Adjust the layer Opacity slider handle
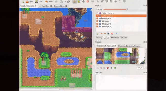The height and width of the screenshot is (91, 166). 127,9
